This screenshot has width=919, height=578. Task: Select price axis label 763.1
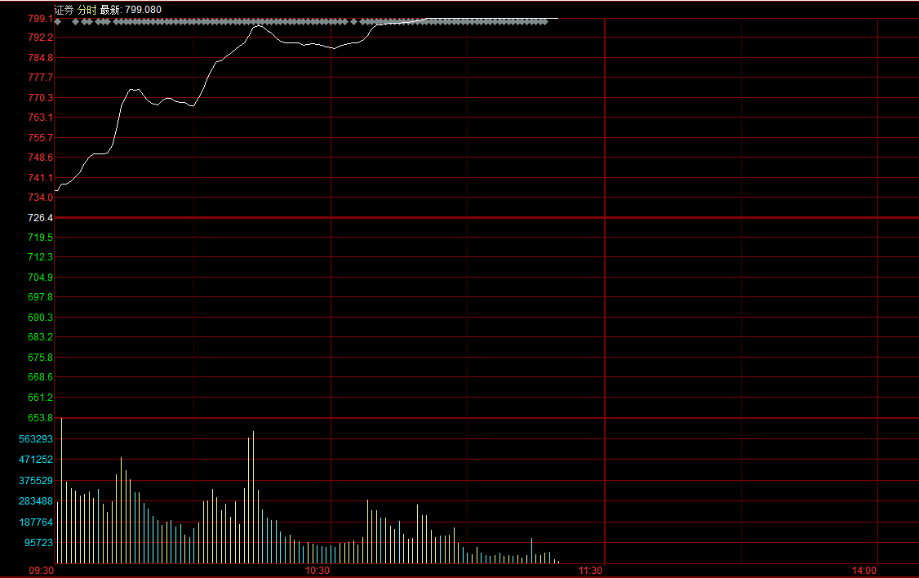(41, 118)
